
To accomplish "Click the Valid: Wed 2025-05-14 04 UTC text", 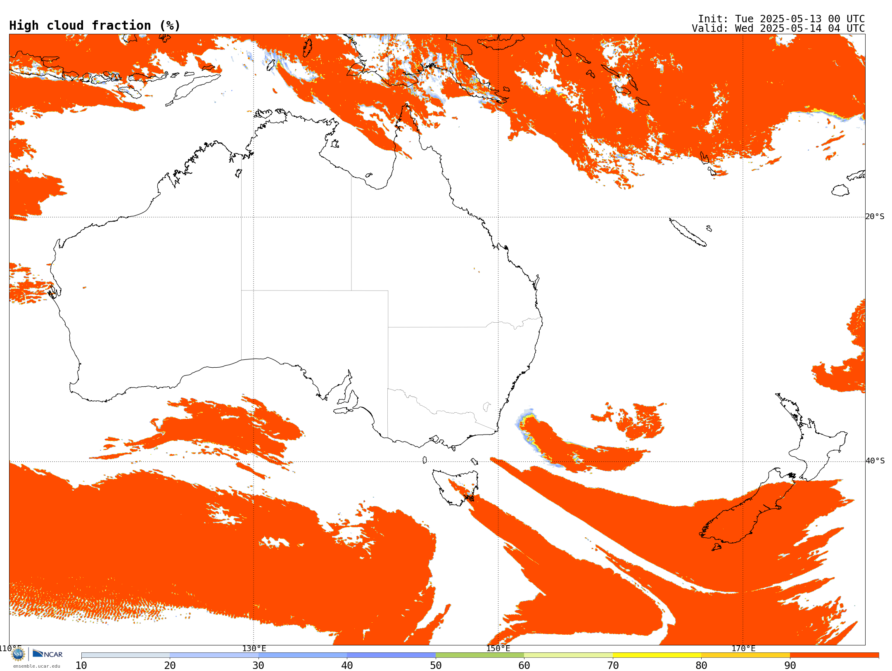I will click(x=778, y=28).
